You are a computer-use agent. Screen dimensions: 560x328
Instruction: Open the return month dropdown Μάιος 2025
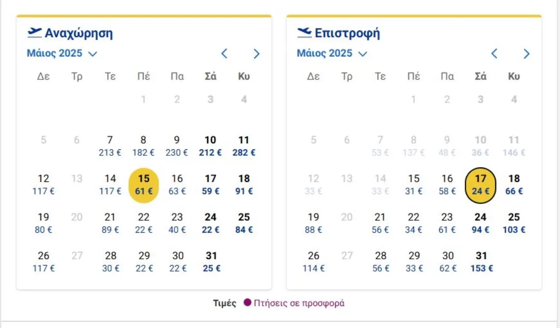tap(332, 53)
